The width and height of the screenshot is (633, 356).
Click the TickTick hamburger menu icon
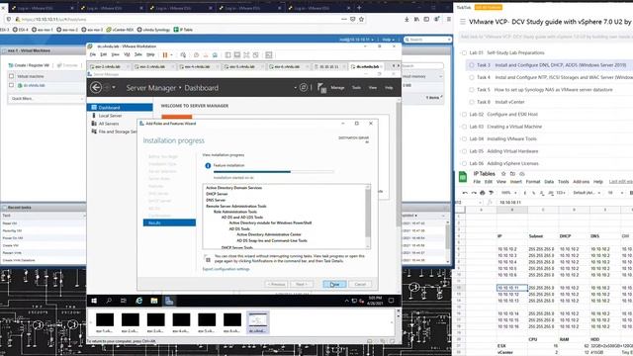tap(463, 22)
